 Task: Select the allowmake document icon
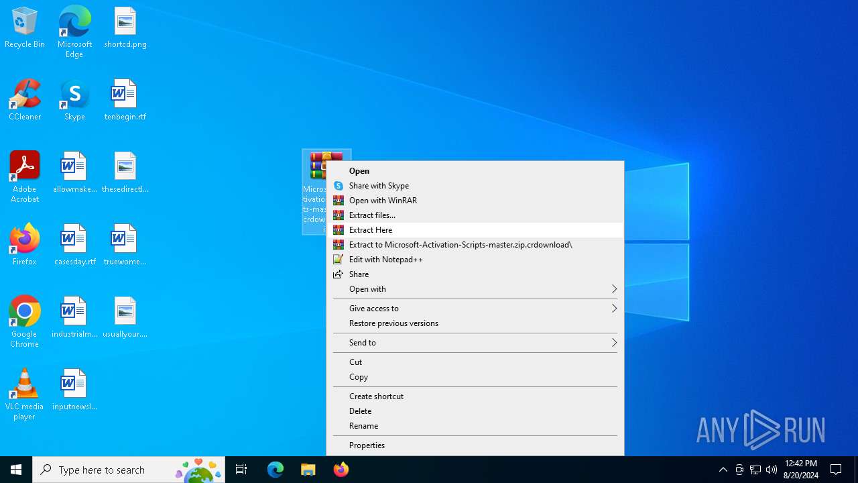[x=74, y=173]
